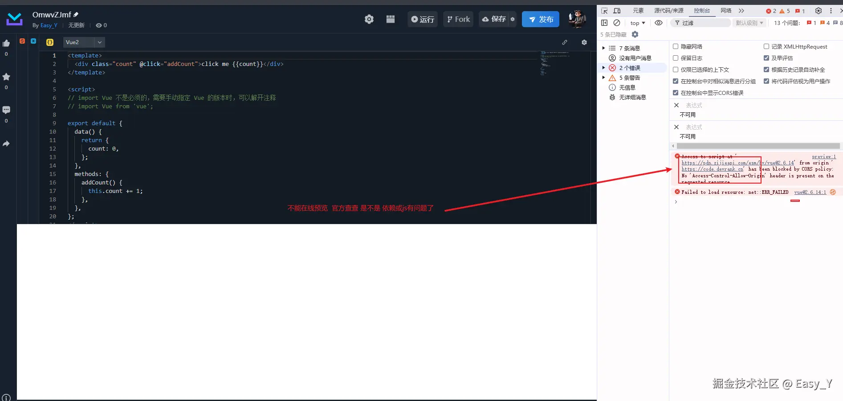Star this snippet in the left sidebar
Viewport: 843px width, 401px height.
pos(6,77)
